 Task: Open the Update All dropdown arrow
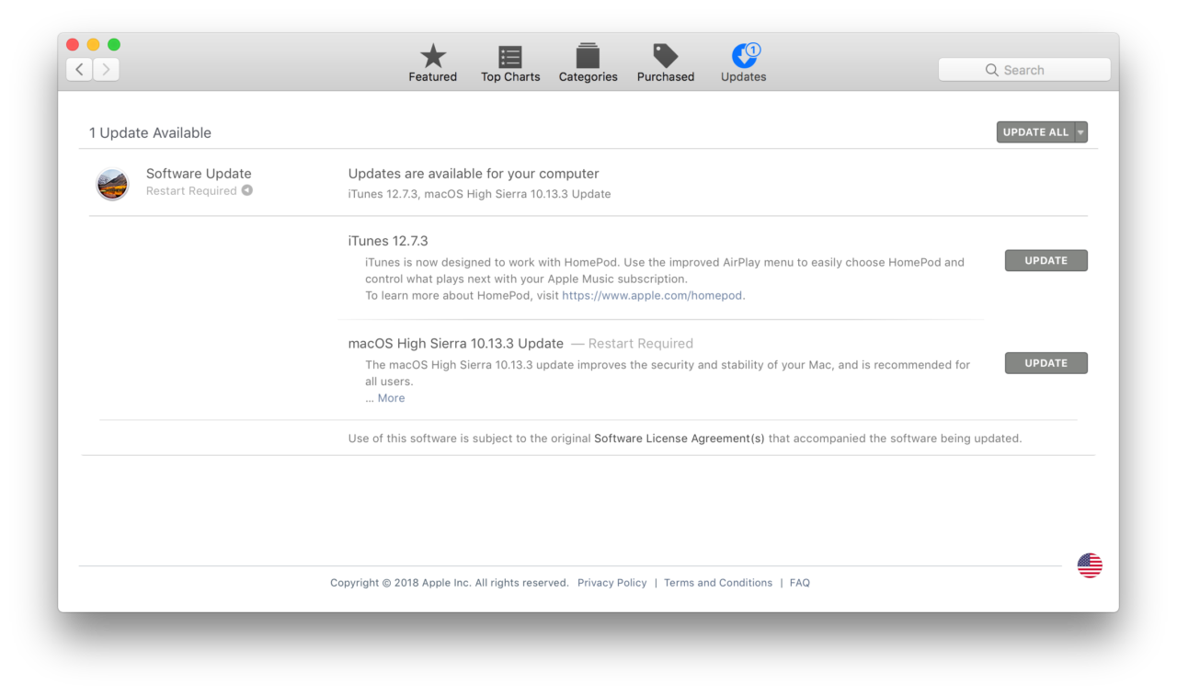coord(1080,131)
